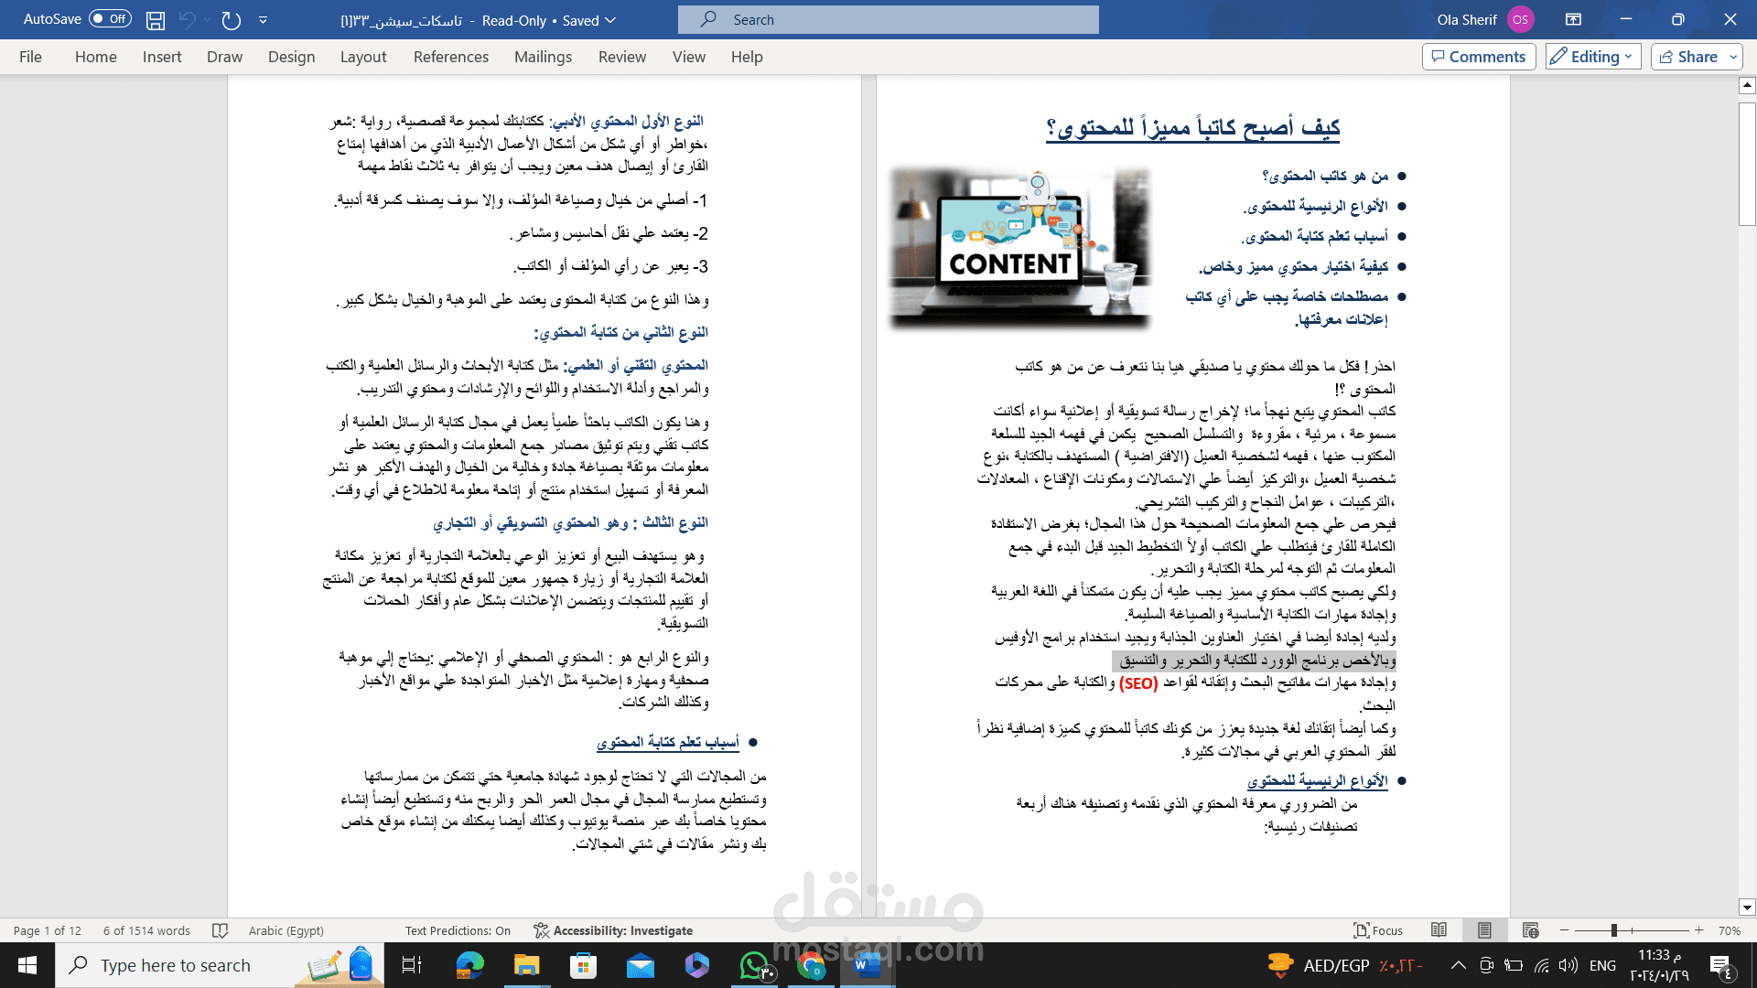Click the taskbar search box

[x=220, y=965]
